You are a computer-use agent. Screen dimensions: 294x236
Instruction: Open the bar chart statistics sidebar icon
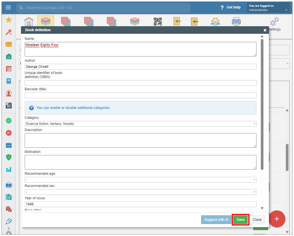9,169
